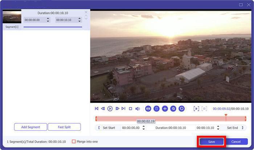
Task: Decrease timeline start time with down stepper
Action: 144,129
